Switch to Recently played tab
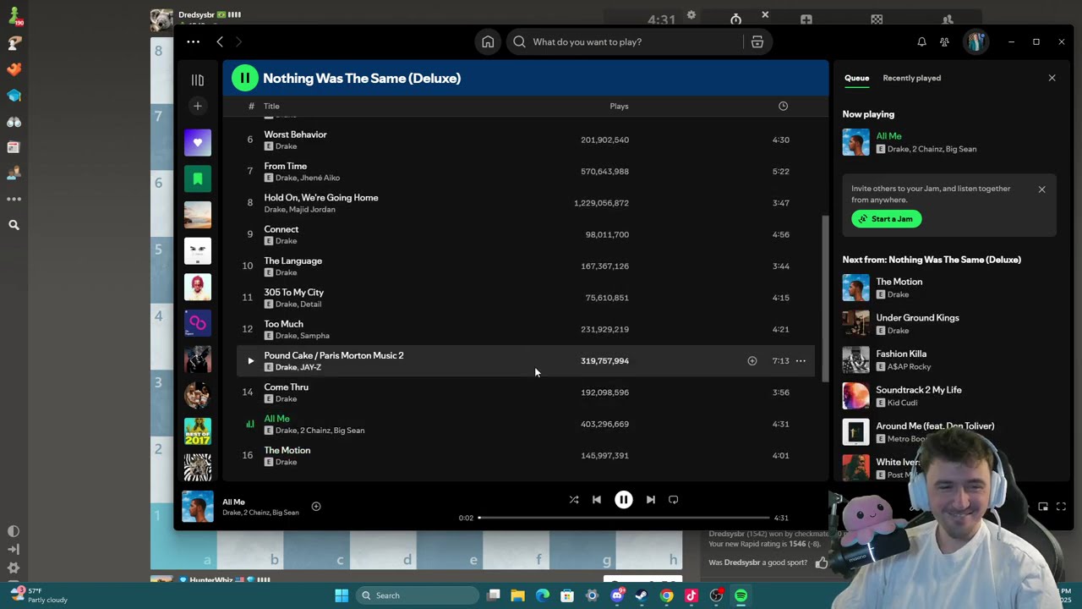 (911, 78)
